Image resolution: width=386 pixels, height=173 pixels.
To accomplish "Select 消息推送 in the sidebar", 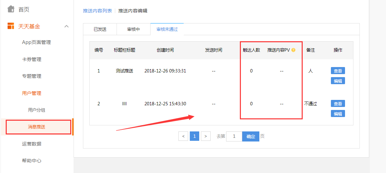I will click(x=36, y=127).
